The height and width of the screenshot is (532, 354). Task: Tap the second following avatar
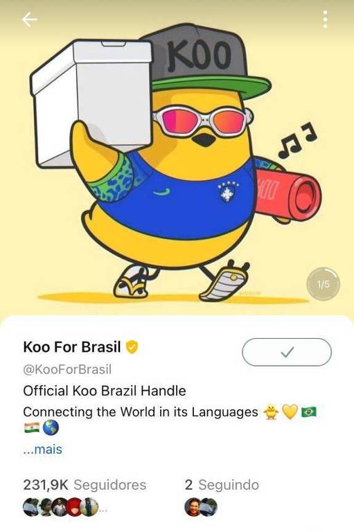(209, 507)
